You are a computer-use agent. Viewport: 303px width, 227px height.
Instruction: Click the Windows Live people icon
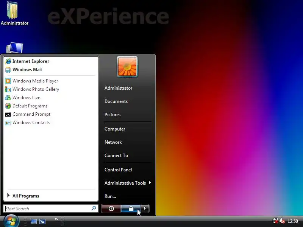(x=8, y=98)
